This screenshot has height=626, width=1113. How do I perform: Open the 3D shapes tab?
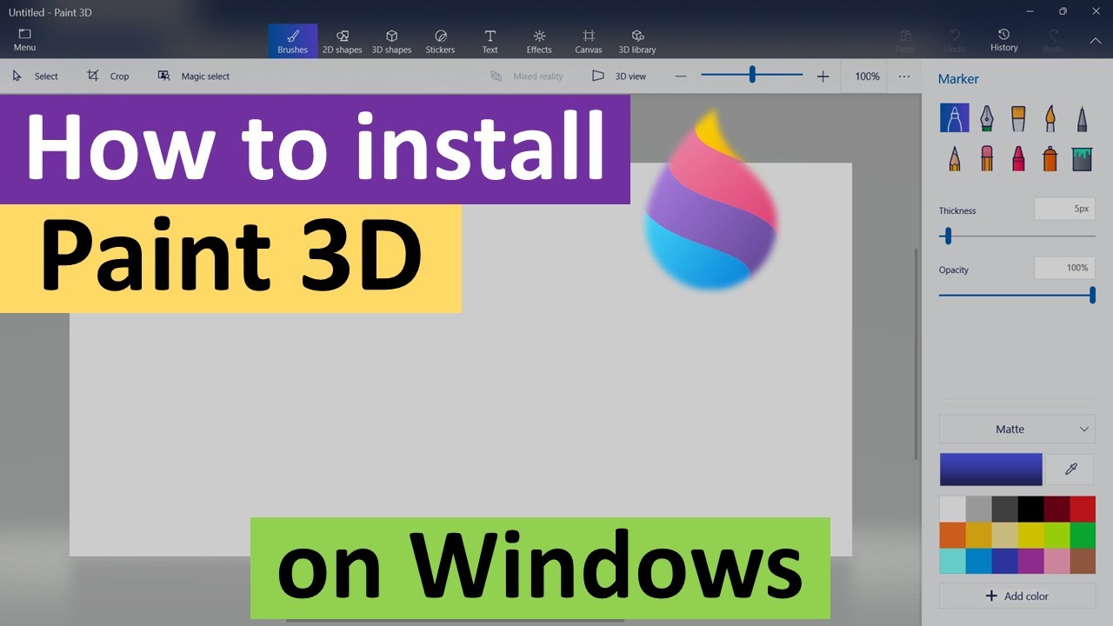[391, 41]
